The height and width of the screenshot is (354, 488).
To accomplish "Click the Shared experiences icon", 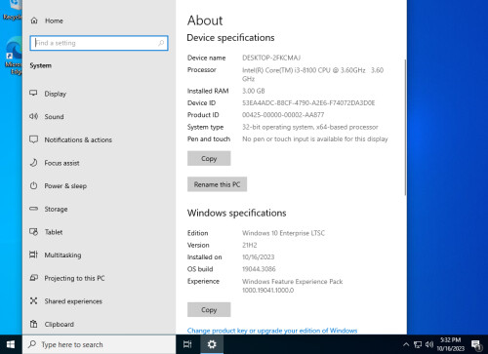I will tap(33, 301).
